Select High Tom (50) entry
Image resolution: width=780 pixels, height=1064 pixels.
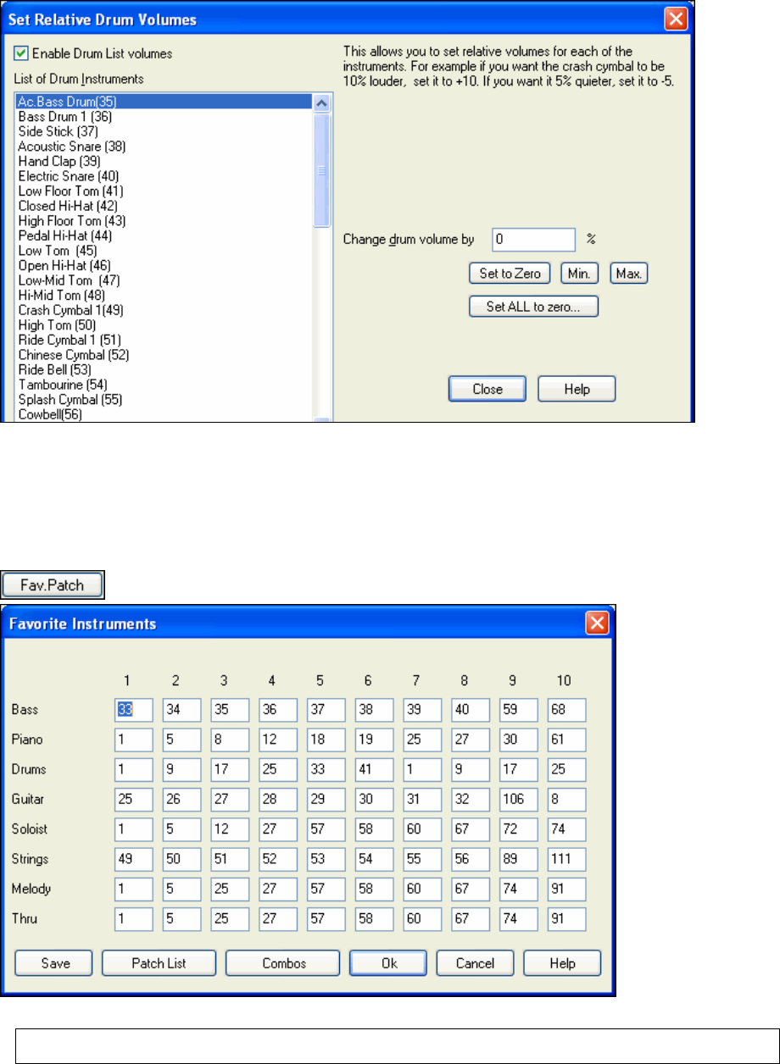[164, 324]
